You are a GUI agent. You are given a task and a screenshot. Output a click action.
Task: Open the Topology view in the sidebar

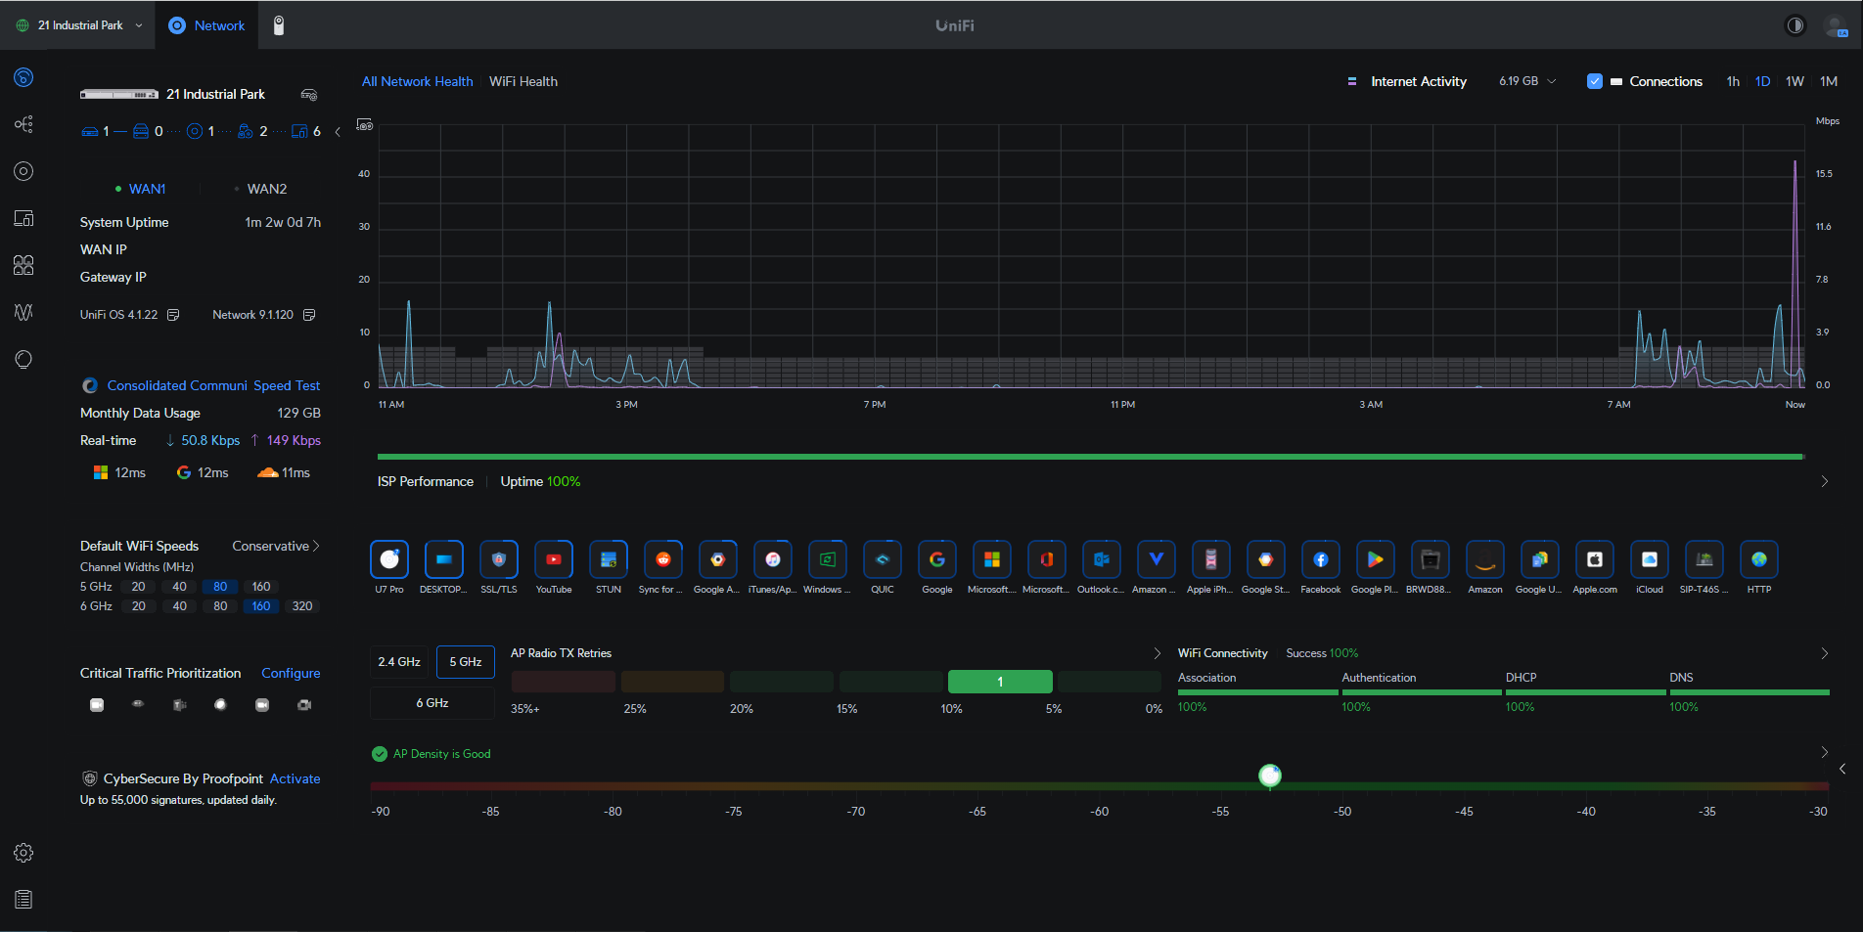click(x=23, y=124)
